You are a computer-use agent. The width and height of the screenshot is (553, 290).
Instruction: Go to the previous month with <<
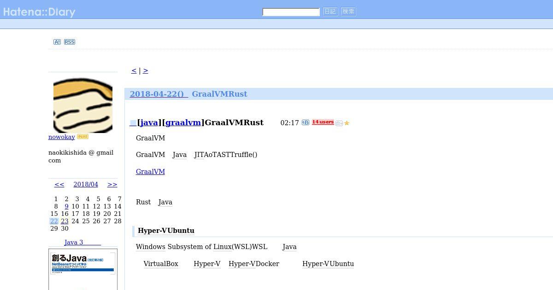coord(59,184)
